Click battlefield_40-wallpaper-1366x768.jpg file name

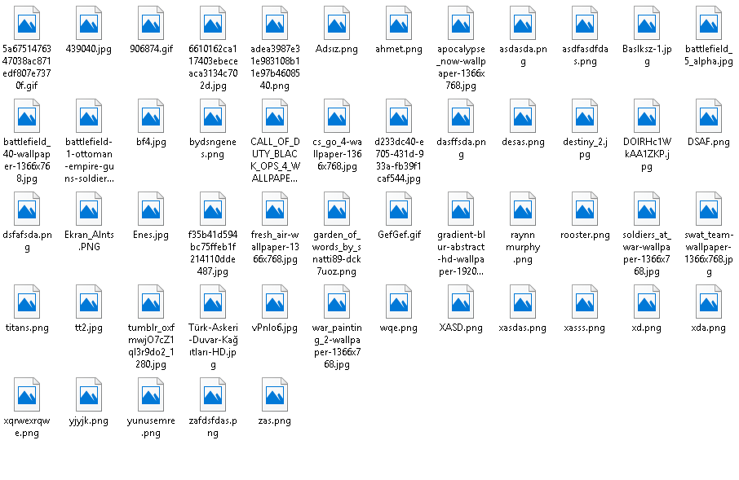pos(27,160)
